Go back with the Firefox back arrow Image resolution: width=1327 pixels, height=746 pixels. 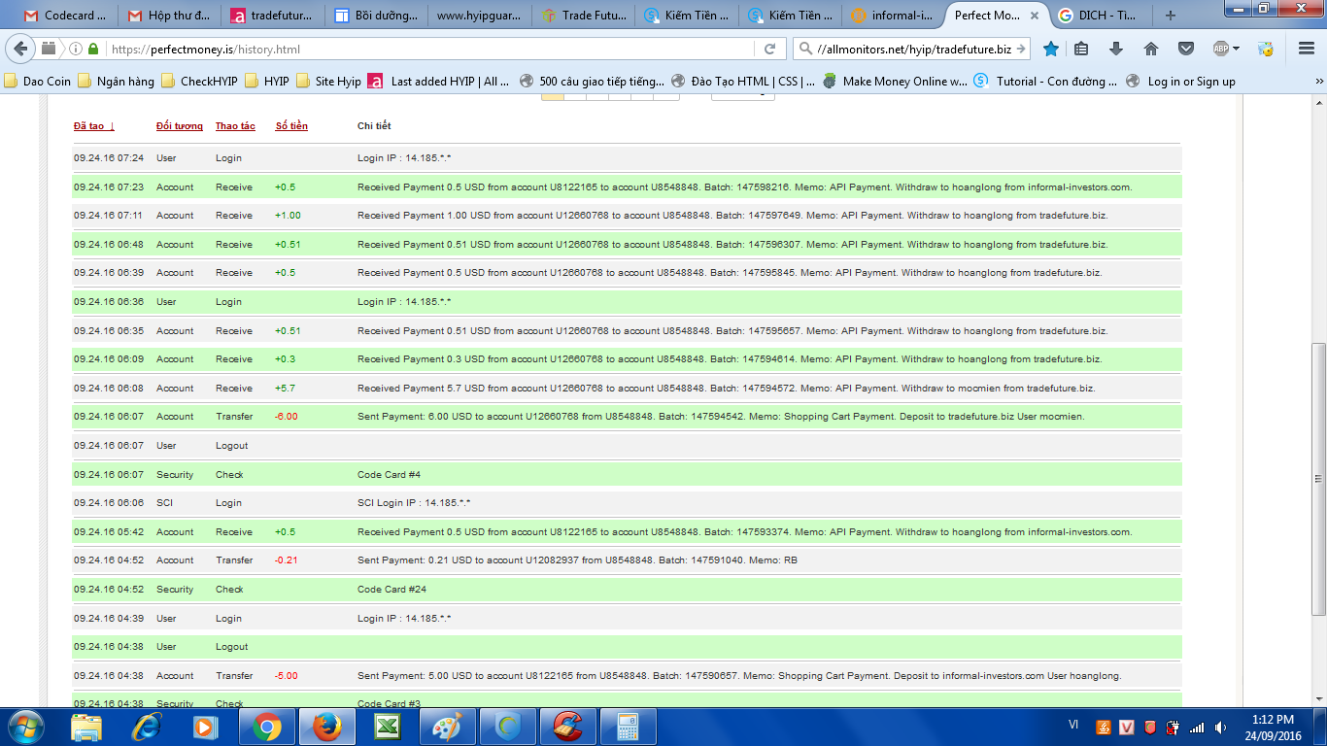[21, 49]
